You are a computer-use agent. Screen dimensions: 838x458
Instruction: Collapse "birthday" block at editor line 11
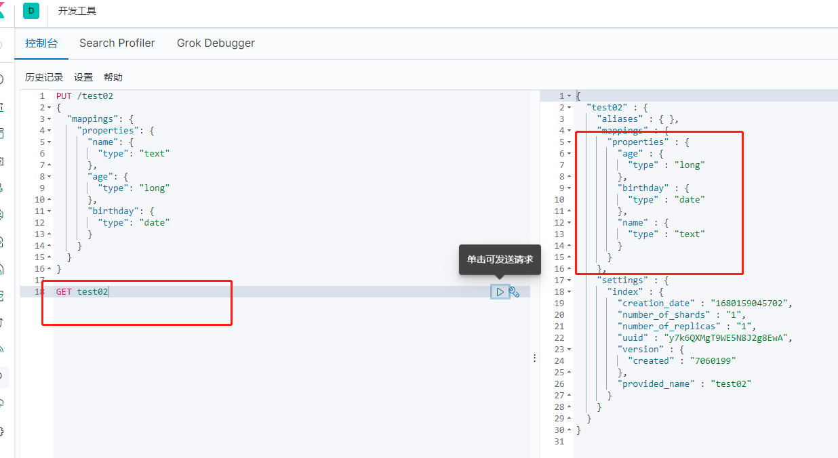pyautogui.click(x=49, y=211)
